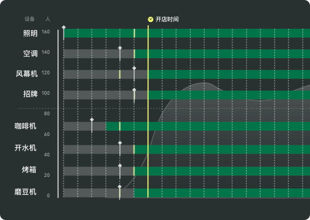
Task: Click the 开店时间 label
Action: pyautogui.click(x=167, y=19)
